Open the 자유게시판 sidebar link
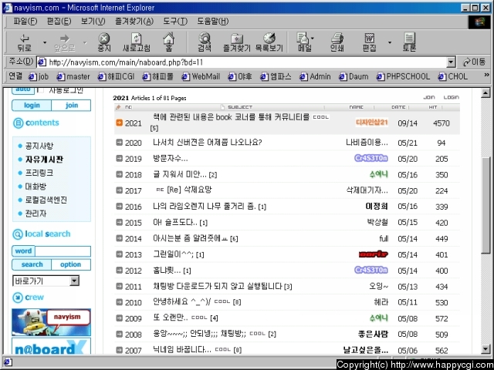 click(x=44, y=160)
